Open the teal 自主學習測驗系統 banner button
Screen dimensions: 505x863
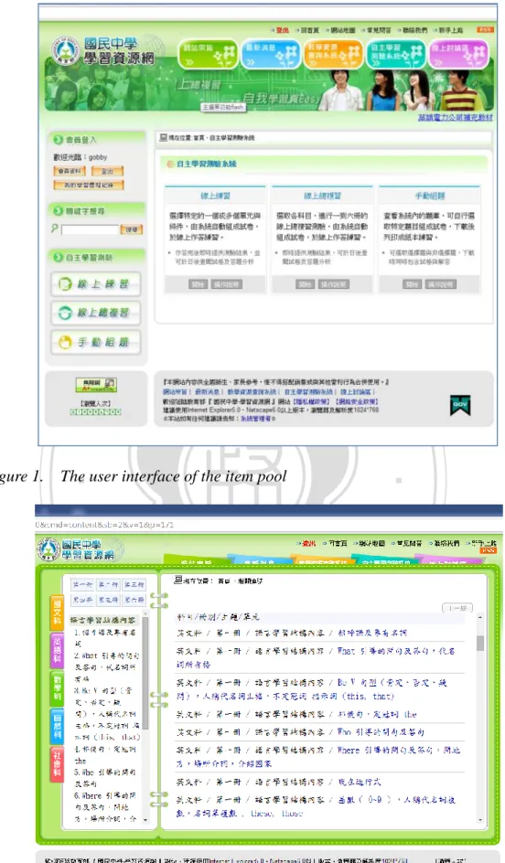coord(396,55)
